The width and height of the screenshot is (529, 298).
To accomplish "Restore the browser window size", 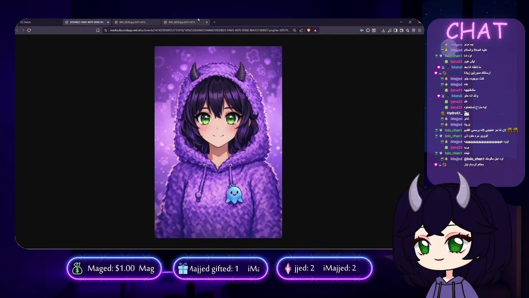I will pyautogui.click(x=410, y=22).
